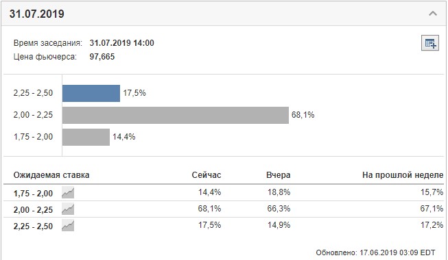Viewport: 448px width, 260px height.
Task: Click the futures price value 97,665
Action: (102, 56)
